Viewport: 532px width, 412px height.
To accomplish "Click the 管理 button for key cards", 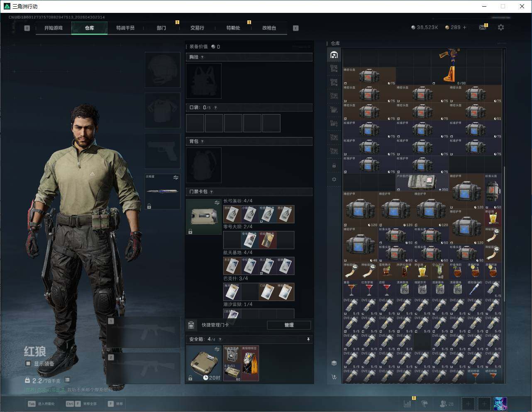I will [x=289, y=325].
